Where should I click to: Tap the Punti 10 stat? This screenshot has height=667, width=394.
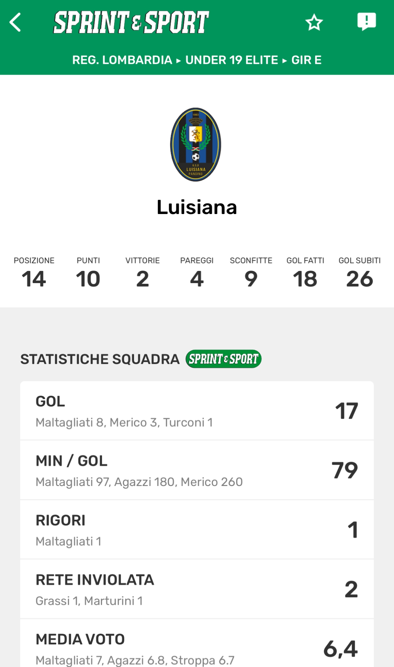[x=88, y=273]
